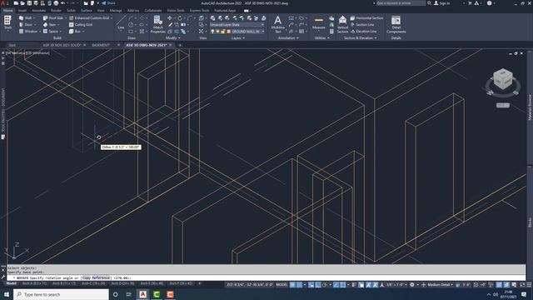Screen dimensions: 533x300
Task: Select the Wall tool
Action: click(x=25, y=18)
